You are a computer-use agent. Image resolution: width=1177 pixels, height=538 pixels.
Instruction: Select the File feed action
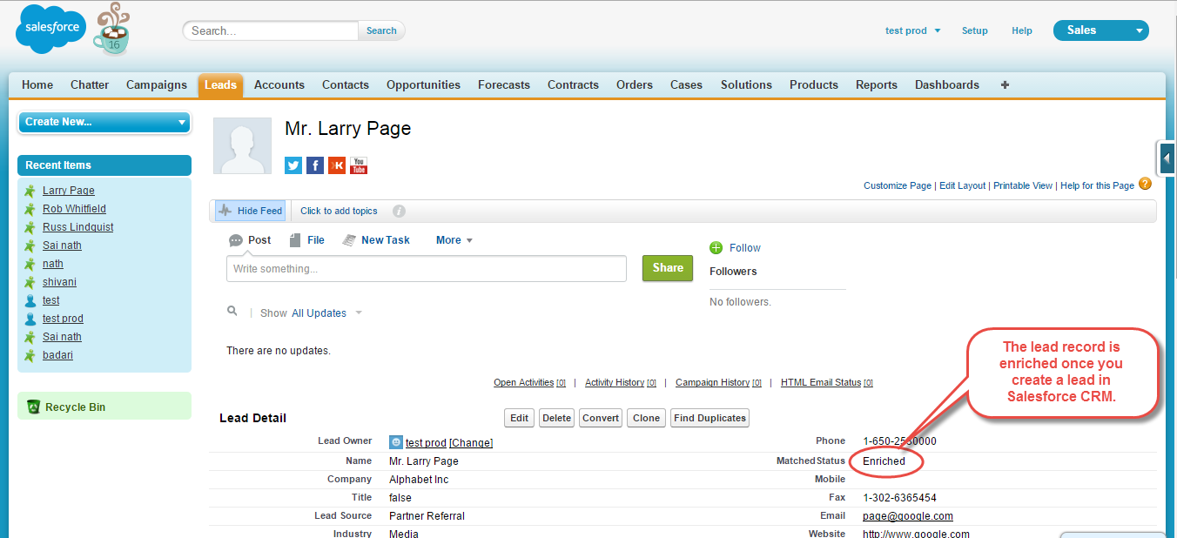click(x=306, y=240)
